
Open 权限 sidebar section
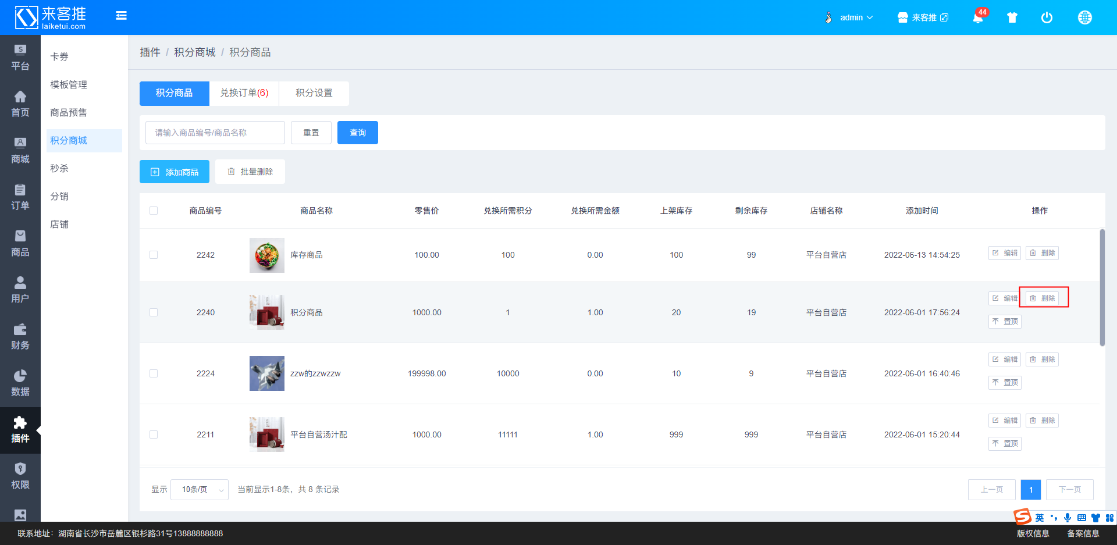(x=20, y=477)
